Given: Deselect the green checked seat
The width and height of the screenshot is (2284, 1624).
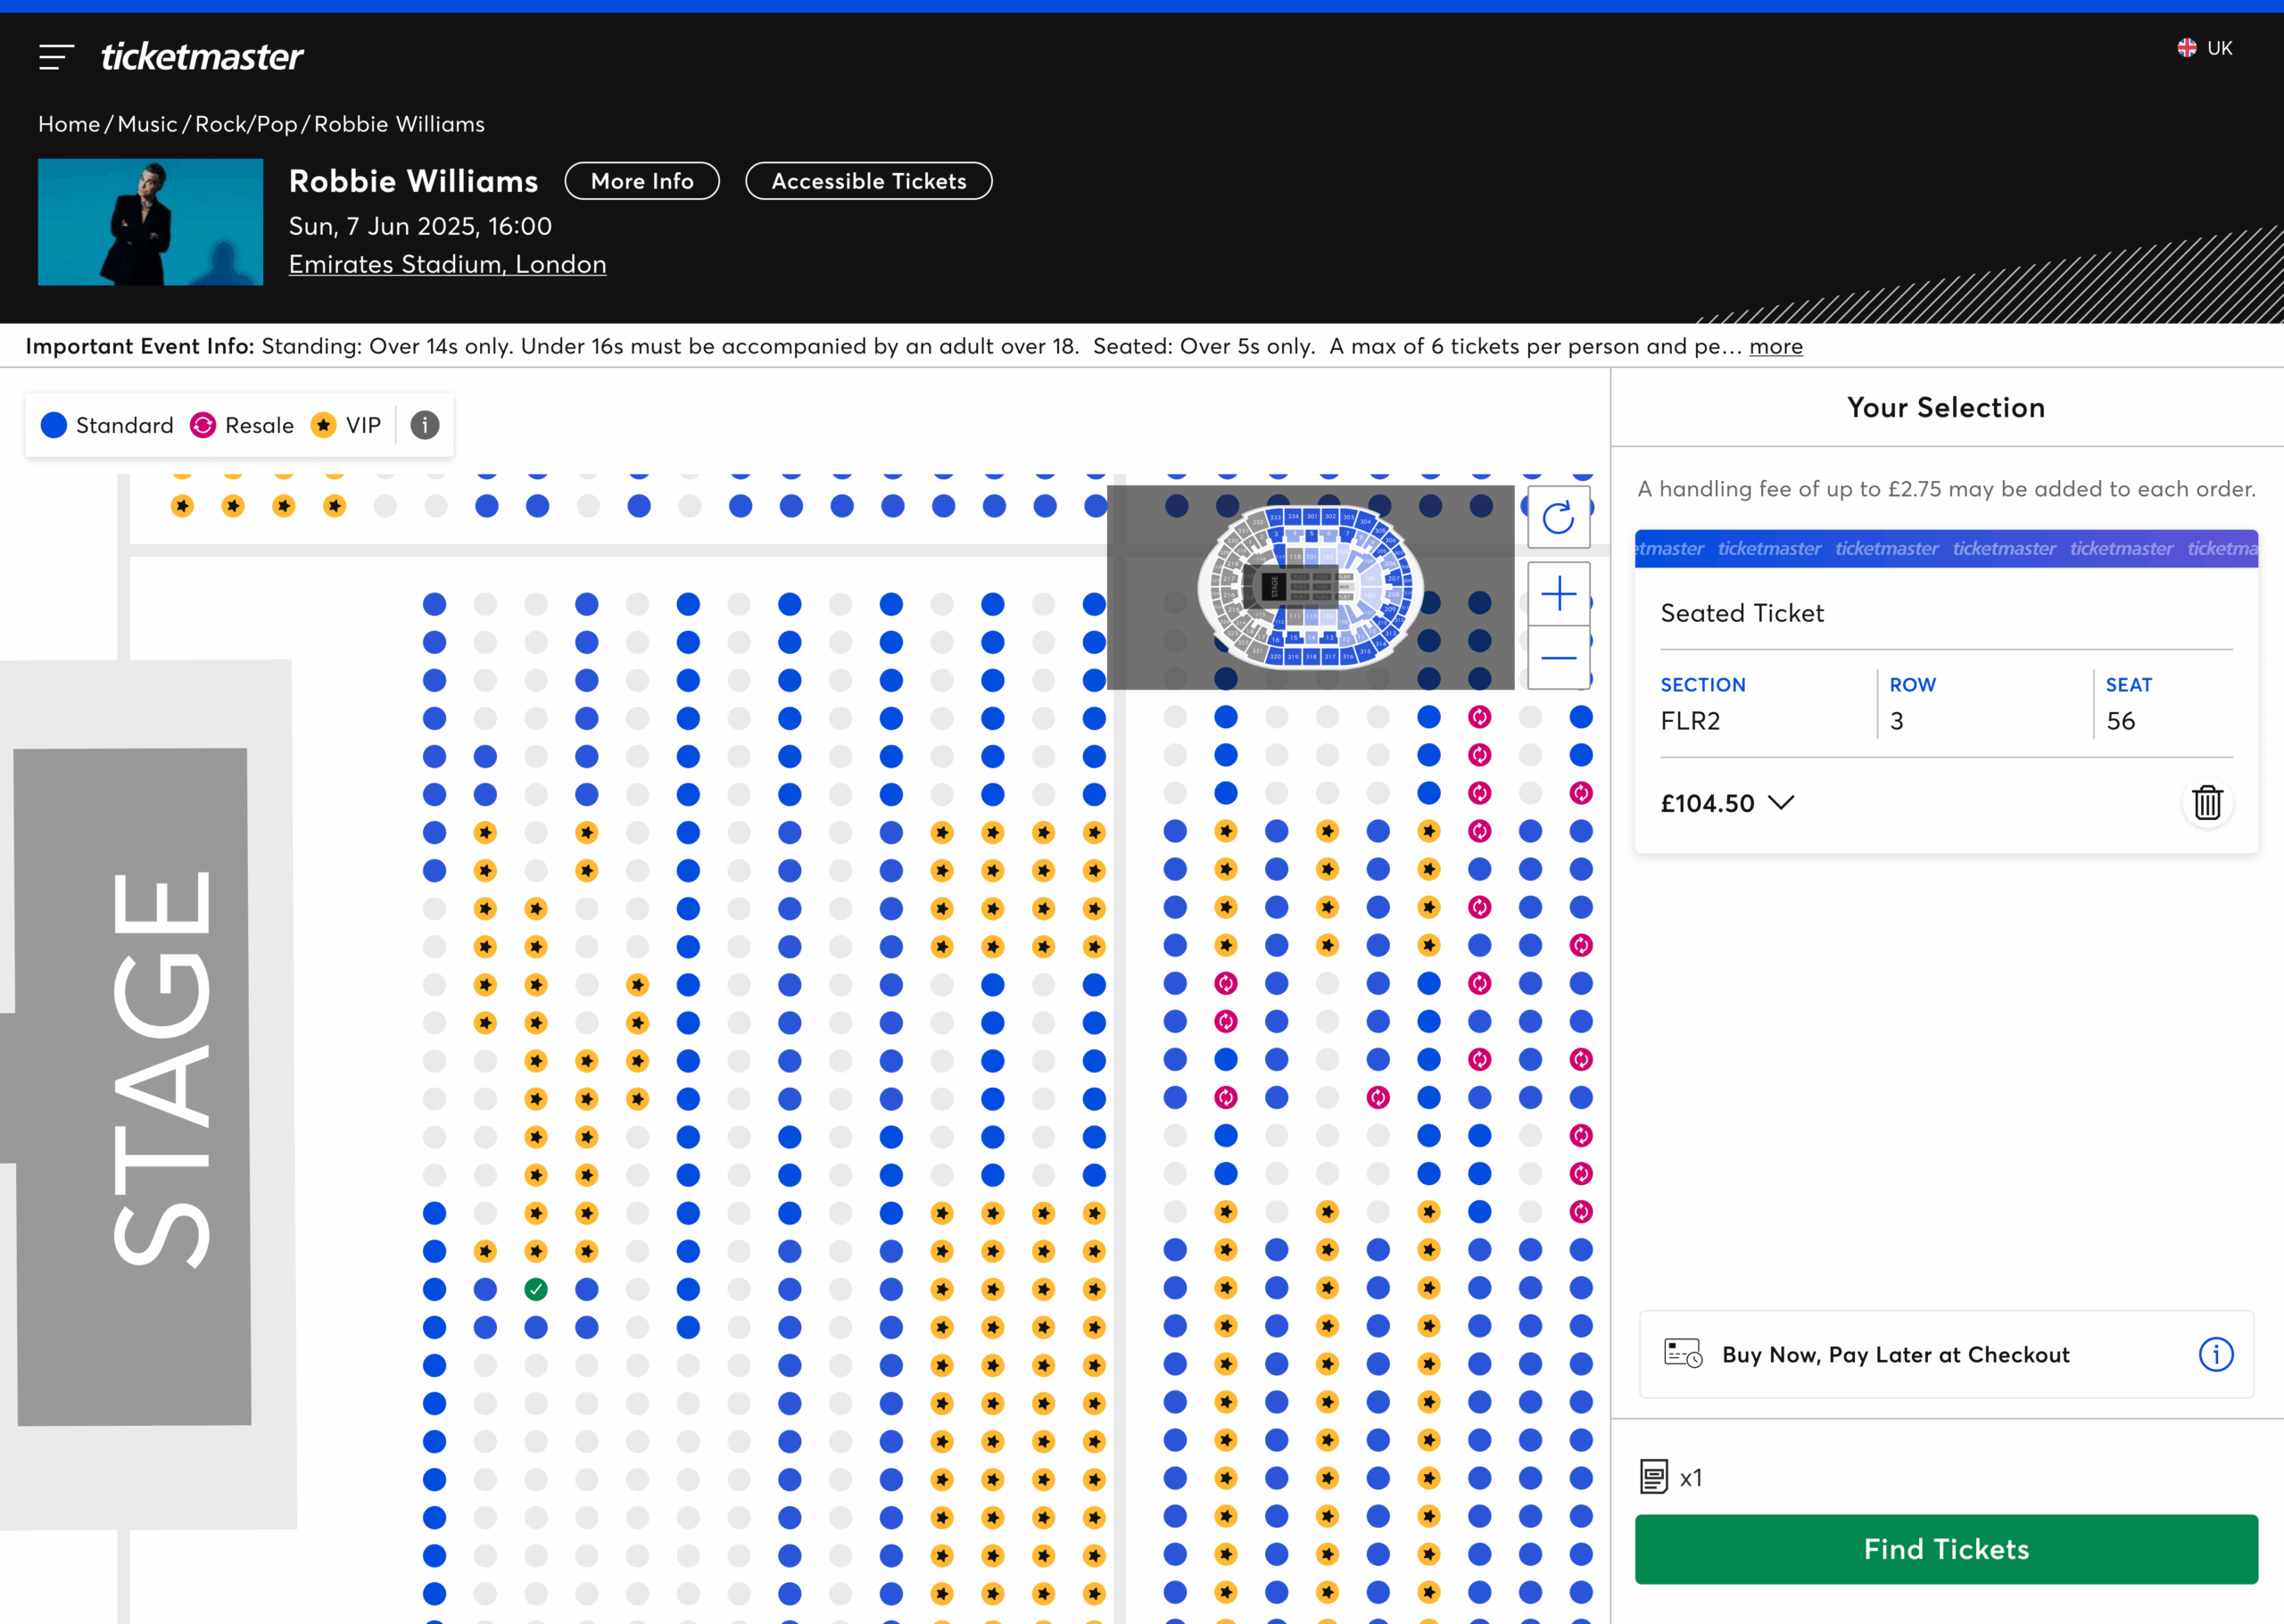Looking at the screenshot, I should (536, 1289).
